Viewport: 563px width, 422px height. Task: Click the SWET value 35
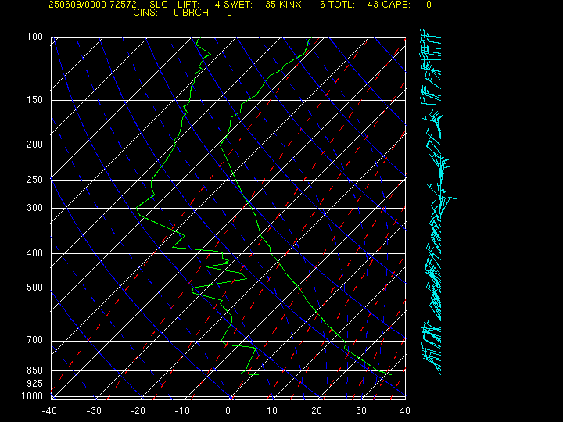[x=271, y=5]
